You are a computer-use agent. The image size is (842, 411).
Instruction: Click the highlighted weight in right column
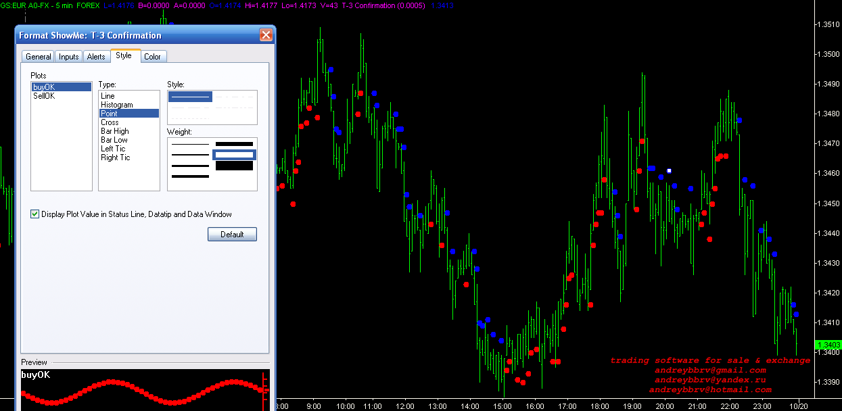[x=234, y=155]
